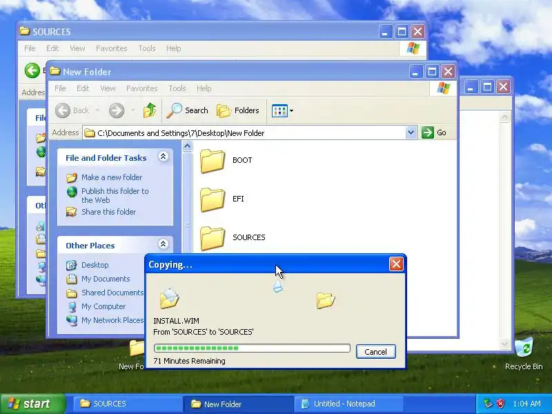The width and height of the screenshot is (552, 414).
Task: Click scroll up arrow in rear window
Action: [x=505, y=117]
